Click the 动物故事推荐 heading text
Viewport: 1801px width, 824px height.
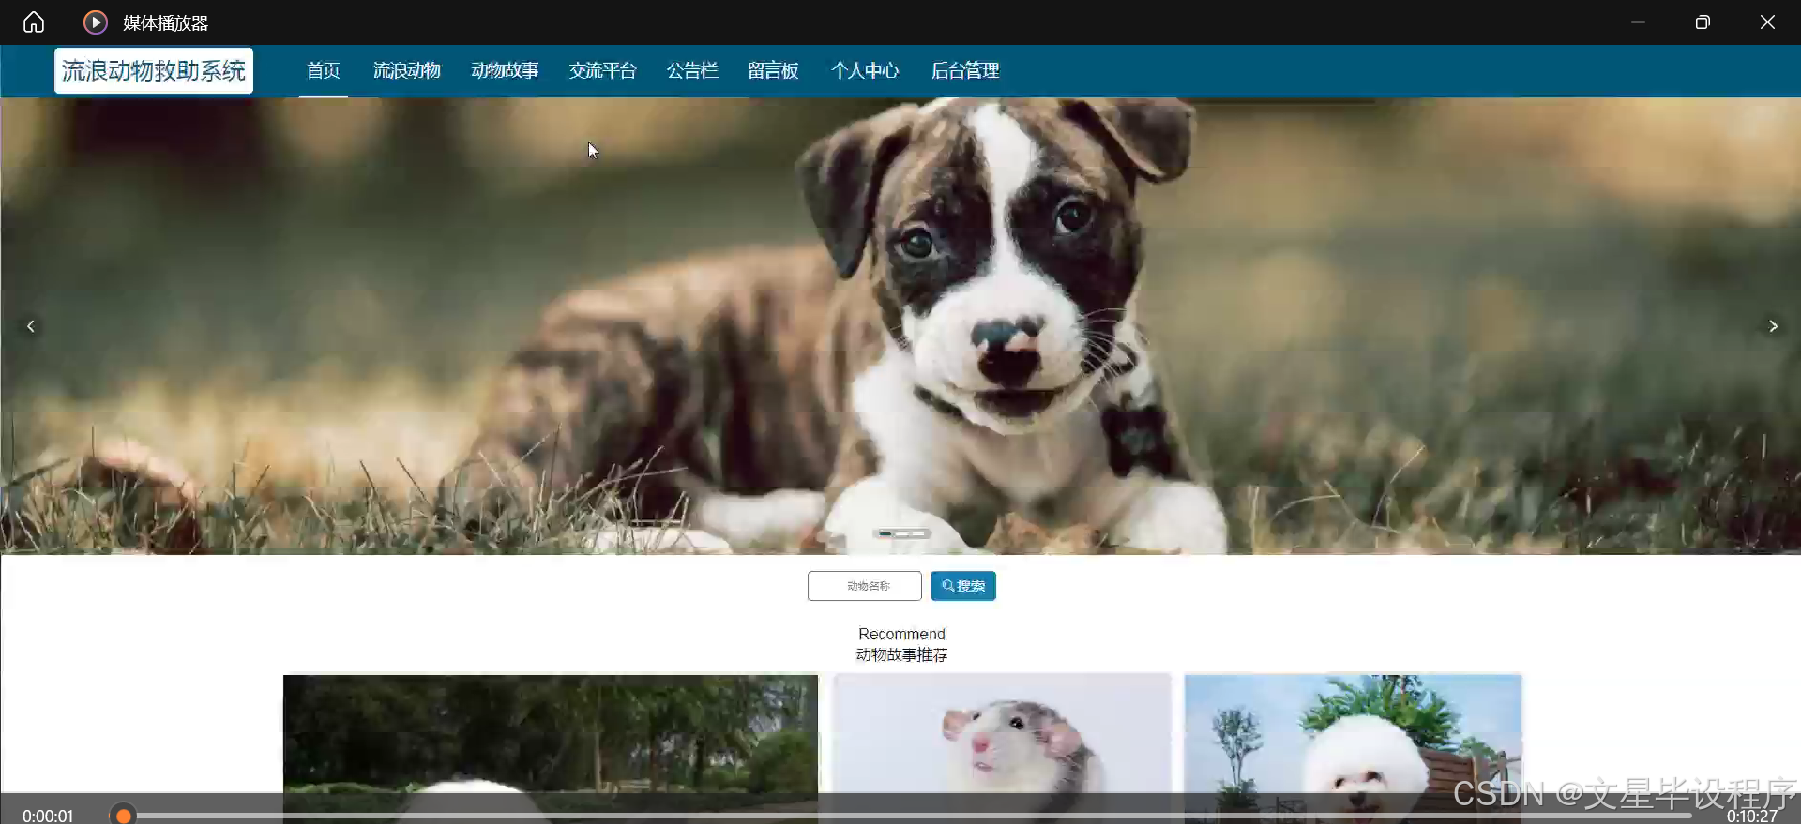(901, 654)
